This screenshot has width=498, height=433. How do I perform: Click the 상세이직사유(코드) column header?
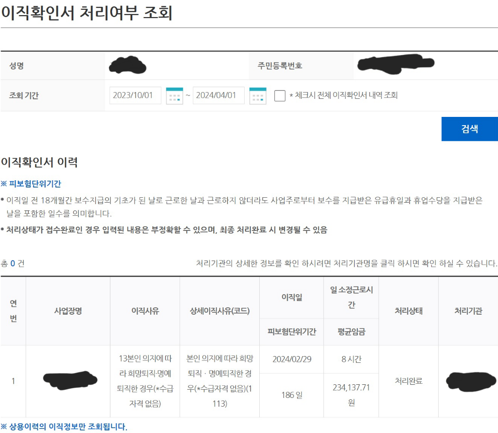[219, 311]
